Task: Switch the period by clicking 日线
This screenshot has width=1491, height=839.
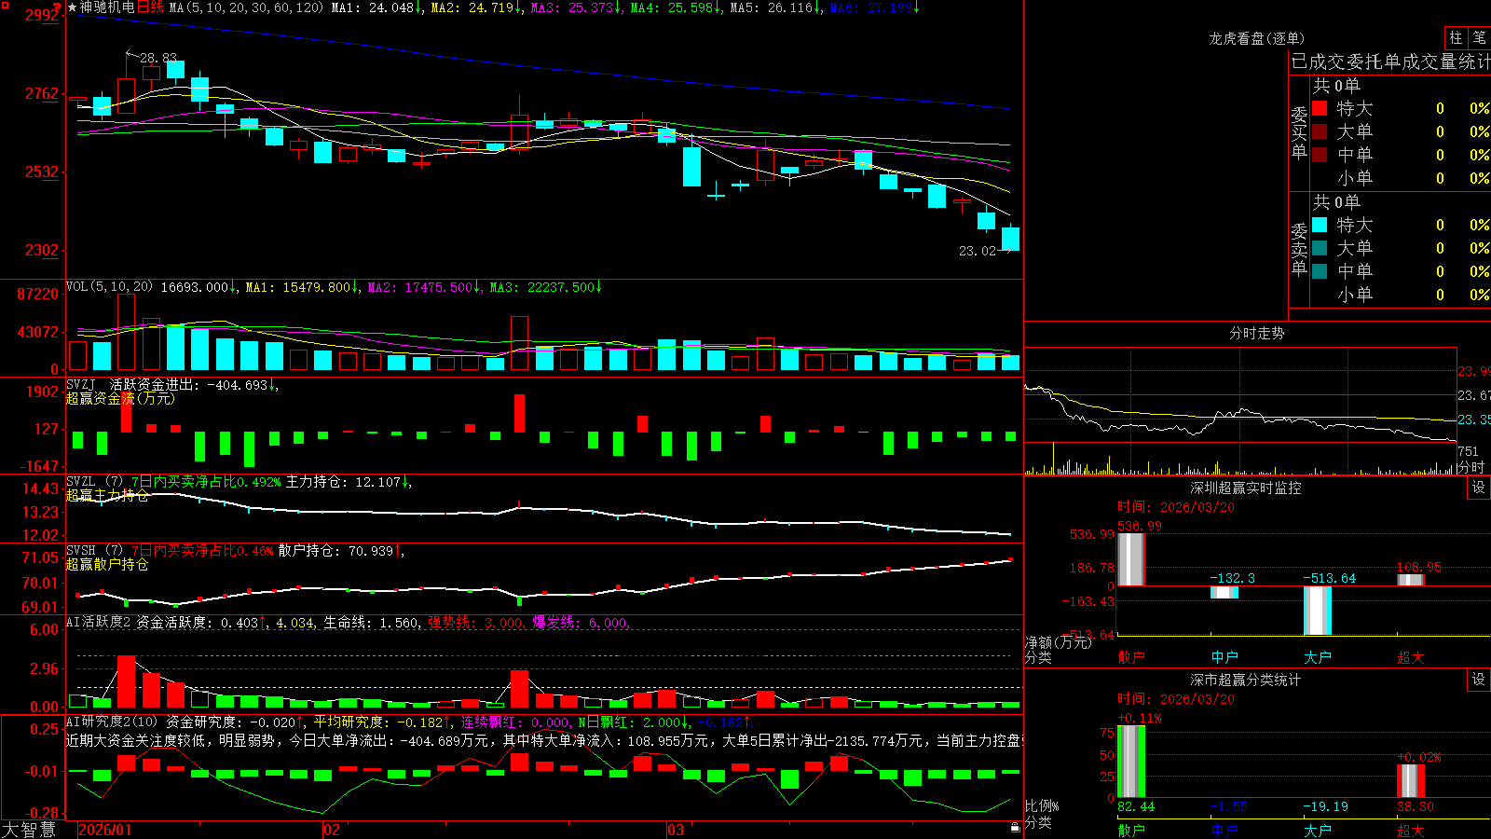Action: point(150,7)
